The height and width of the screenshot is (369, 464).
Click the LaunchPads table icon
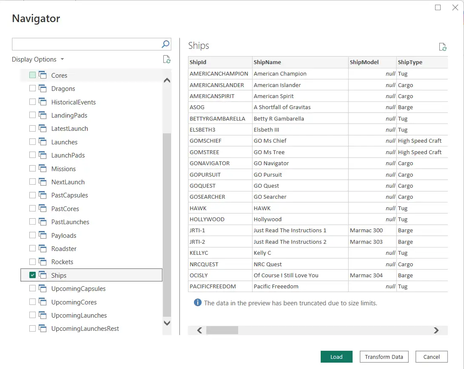43,155
